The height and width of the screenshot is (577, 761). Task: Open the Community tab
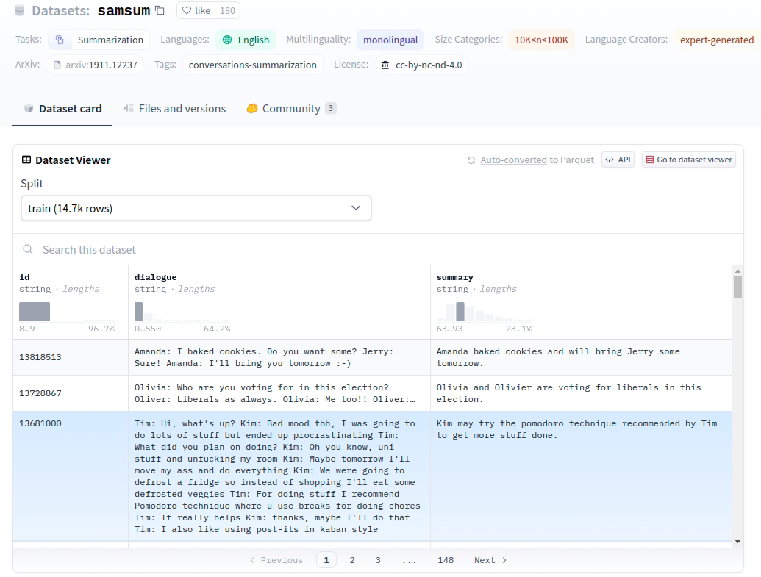(291, 109)
